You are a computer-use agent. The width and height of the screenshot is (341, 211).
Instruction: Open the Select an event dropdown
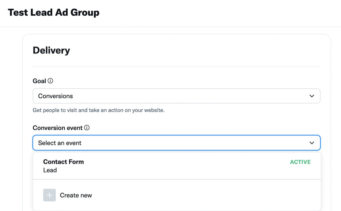(176, 143)
